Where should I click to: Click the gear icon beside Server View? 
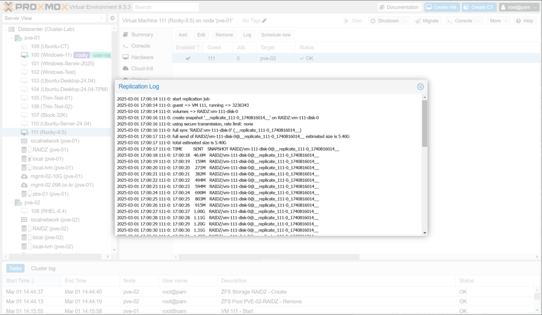click(x=112, y=18)
